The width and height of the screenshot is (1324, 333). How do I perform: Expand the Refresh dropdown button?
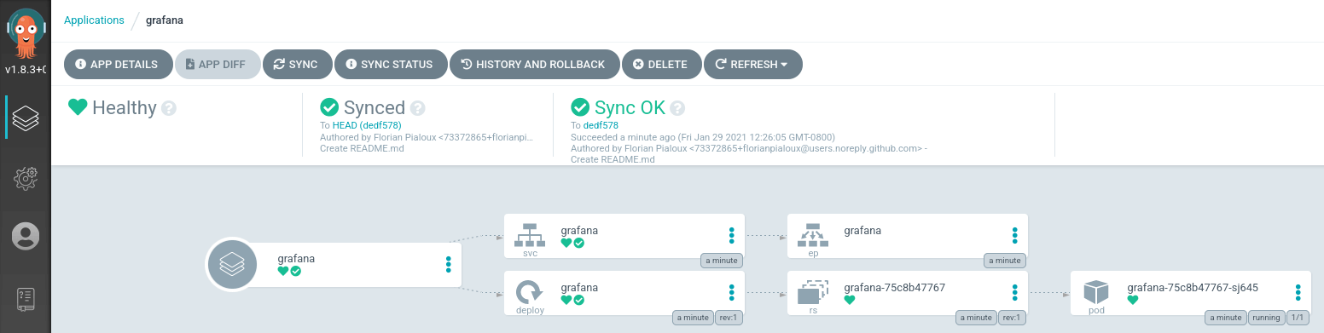click(x=752, y=64)
